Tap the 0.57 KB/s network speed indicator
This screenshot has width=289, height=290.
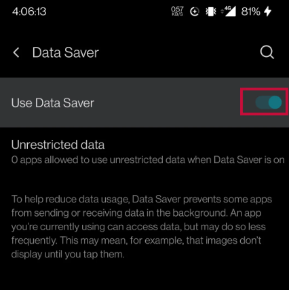coord(177,11)
